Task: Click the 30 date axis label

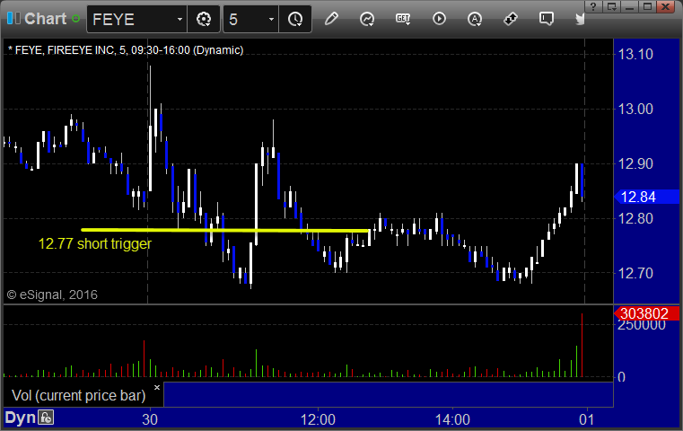Action: (150, 419)
